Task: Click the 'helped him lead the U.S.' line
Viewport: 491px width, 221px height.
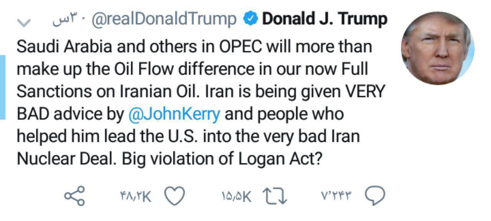Action: click(188, 137)
